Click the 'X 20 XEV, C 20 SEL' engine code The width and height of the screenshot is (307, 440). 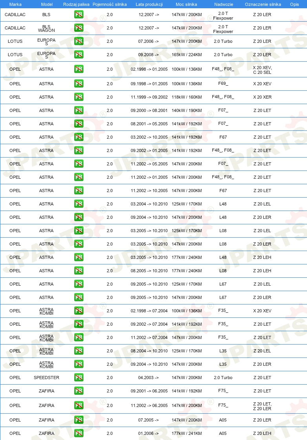(262, 70)
